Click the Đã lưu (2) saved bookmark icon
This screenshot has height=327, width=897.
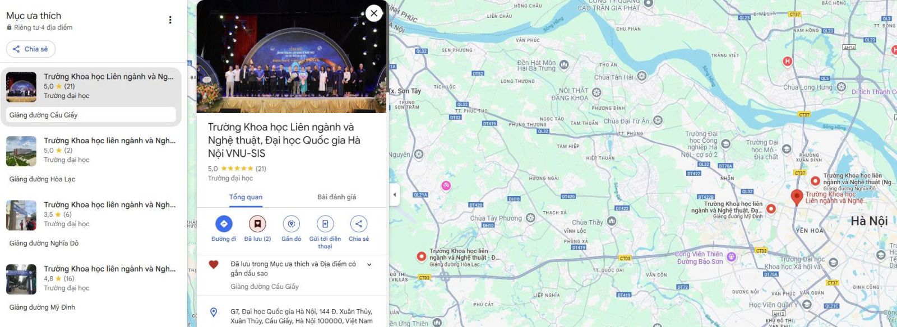click(x=257, y=224)
